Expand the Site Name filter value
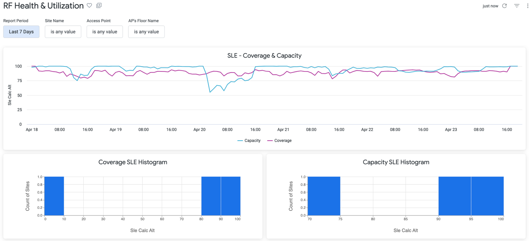 (63, 32)
